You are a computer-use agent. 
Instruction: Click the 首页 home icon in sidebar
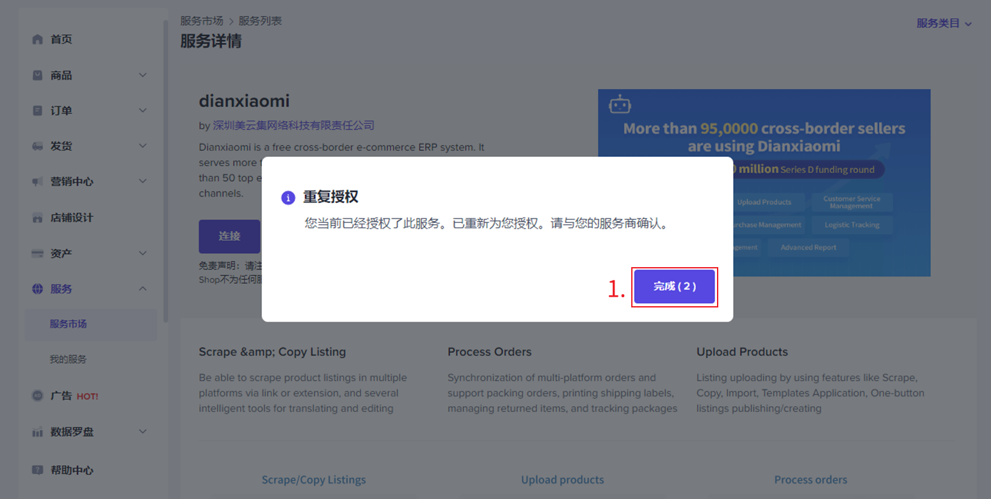(x=38, y=39)
